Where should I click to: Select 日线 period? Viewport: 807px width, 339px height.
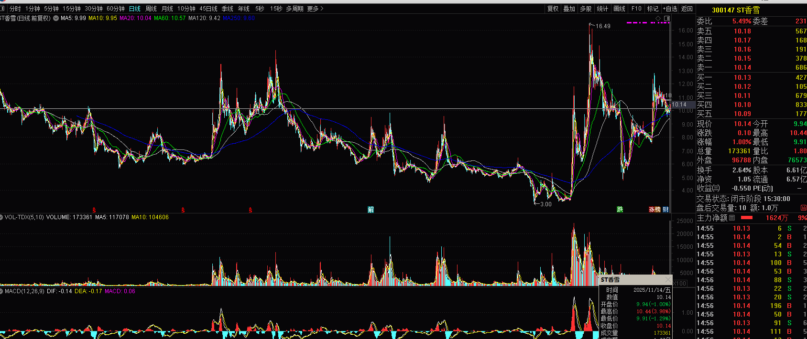click(x=135, y=9)
